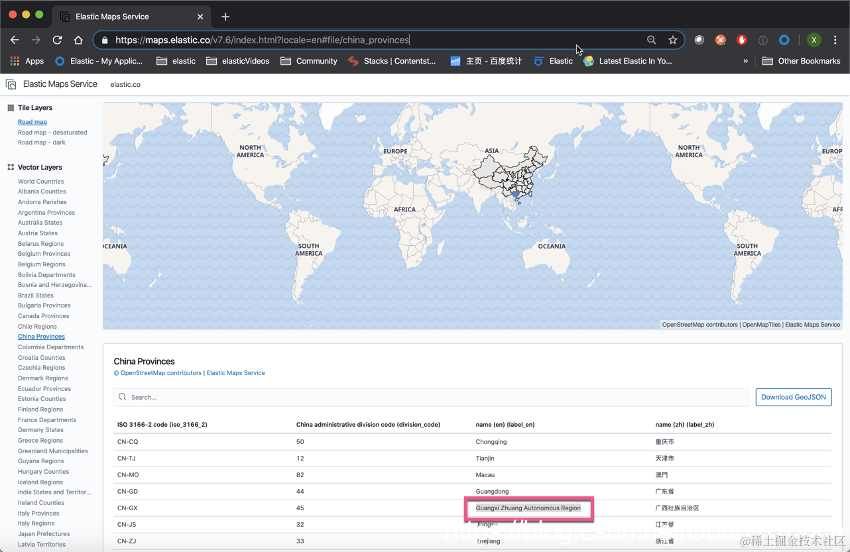The width and height of the screenshot is (850, 552).
Task: Click the browser forward arrow
Action: [36, 40]
